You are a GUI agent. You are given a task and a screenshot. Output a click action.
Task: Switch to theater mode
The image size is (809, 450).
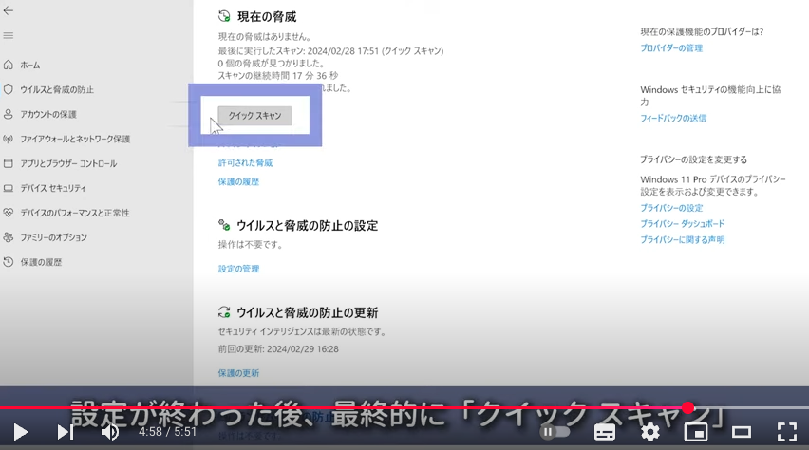click(742, 432)
